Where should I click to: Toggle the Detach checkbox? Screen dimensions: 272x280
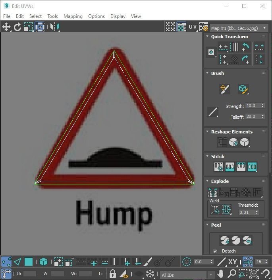pyautogui.click(x=215, y=251)
